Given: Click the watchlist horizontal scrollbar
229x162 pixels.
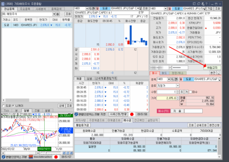Looking at the screenshot, I should pyautogui.click(x=37, y=100).
